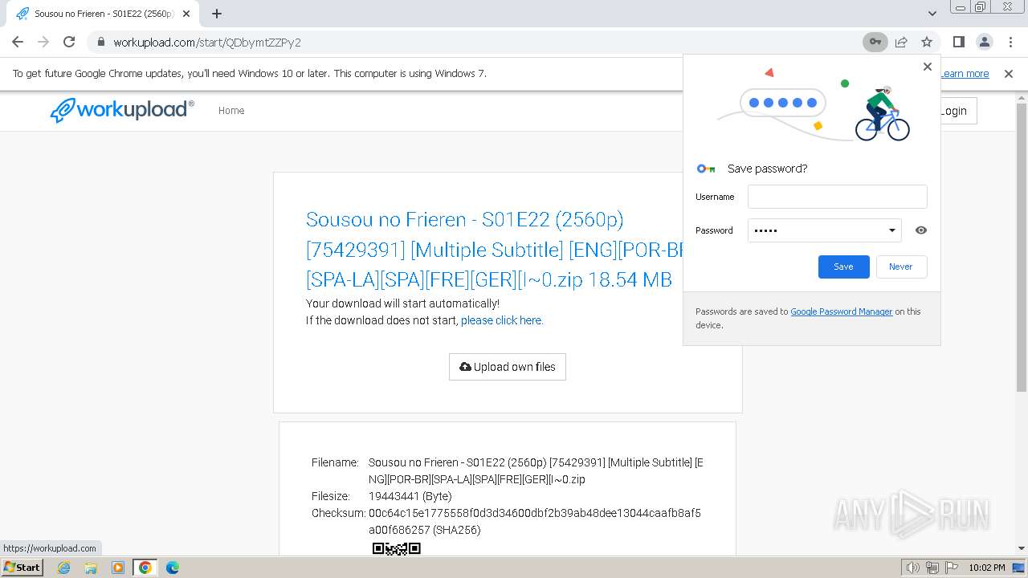Click the padlock site info icon
Image resolution: width=1028 pixels, height=578 pixels.
tap(101, 43)
